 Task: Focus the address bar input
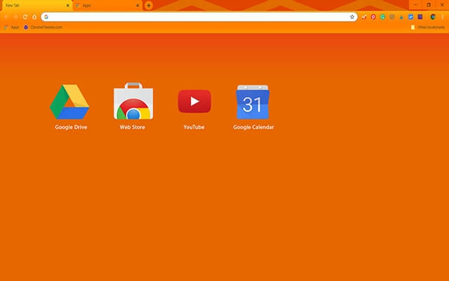pyautogui.click(x=199, y=17)
